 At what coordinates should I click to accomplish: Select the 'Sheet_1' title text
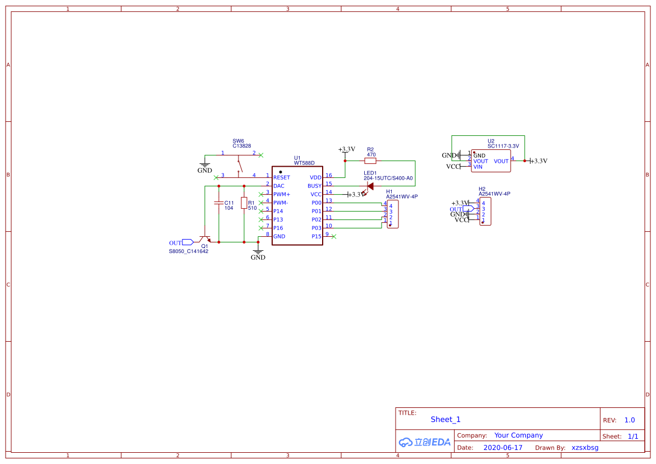pyautogui.click(x=446, y=419)
